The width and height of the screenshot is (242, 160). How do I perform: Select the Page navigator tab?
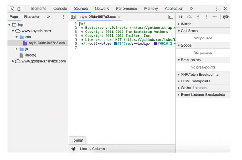click(x=14, y=17)
